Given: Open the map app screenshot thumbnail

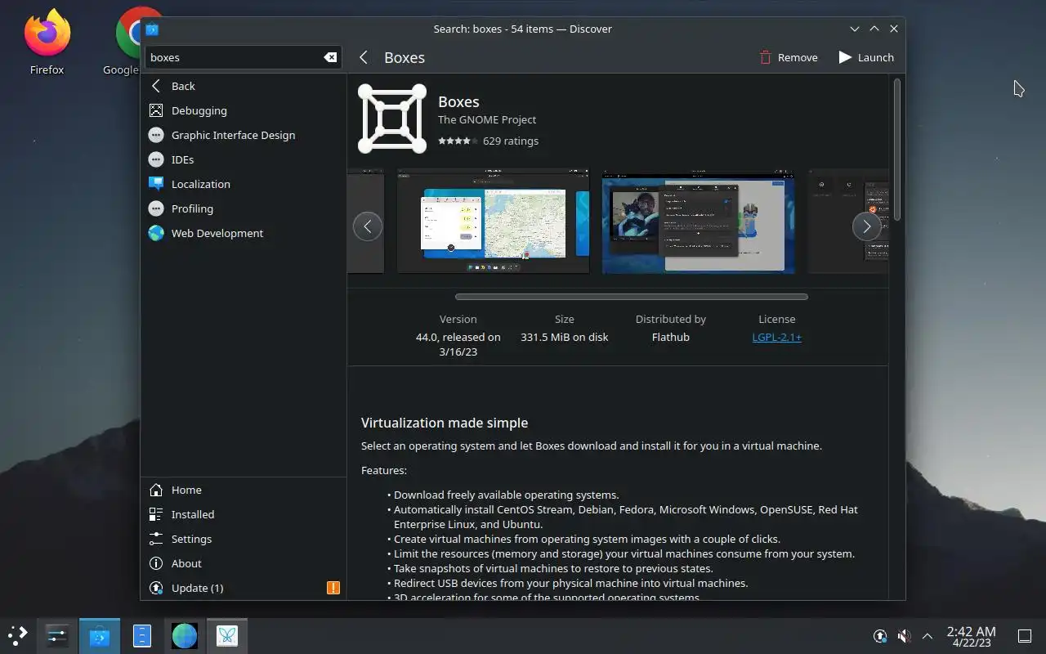Looking at the screenshot, I should [493, 222].
